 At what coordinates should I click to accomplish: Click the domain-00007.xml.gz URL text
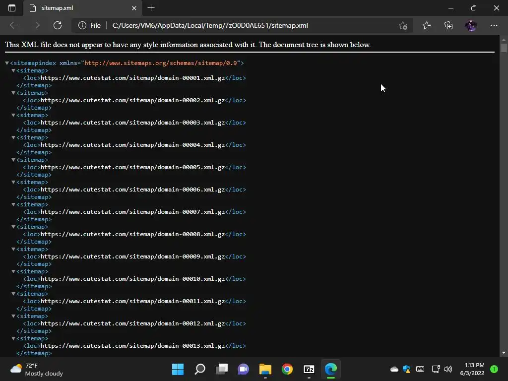pyautogui.click(x=132, y=212)
